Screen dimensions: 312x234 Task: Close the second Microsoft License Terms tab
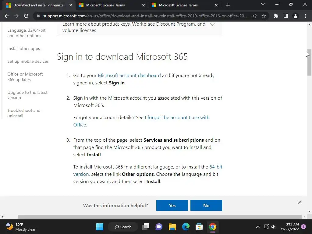click(144, 5)
